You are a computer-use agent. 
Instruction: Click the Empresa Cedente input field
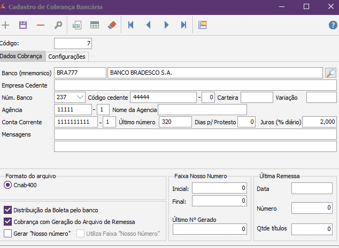click(x=195, y=85)
